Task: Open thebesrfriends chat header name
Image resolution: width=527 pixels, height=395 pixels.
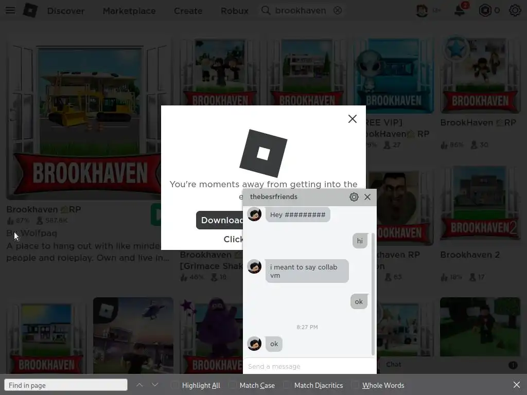Action: 274,197
